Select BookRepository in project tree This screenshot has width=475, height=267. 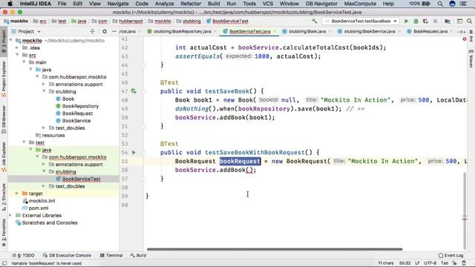coord(80,106)
